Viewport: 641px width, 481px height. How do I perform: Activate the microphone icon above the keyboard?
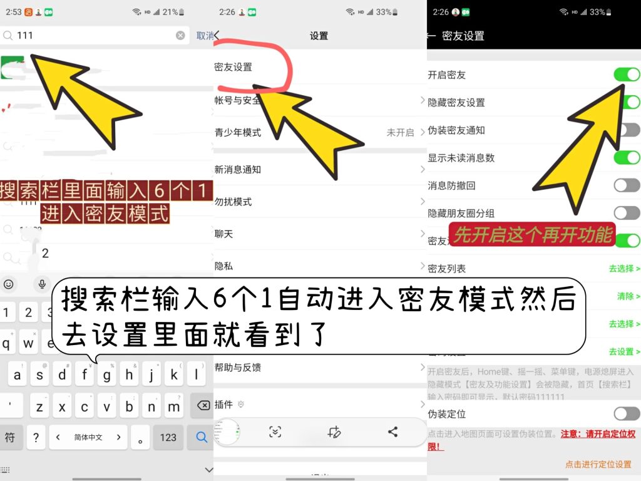click(41, 284)
